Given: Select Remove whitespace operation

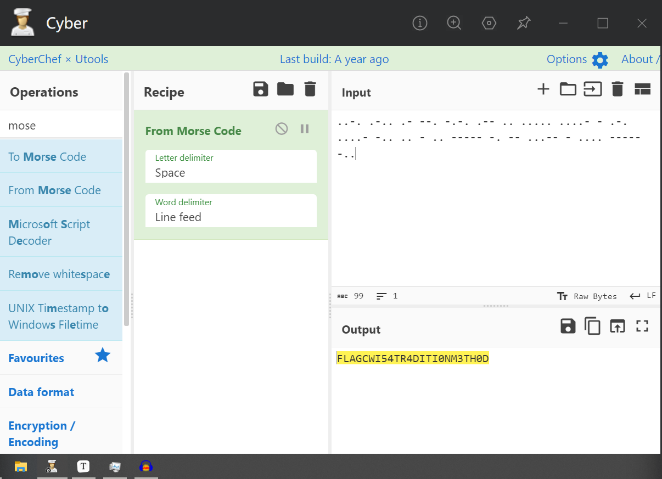Looking at the screenshot, I should 59,274.
